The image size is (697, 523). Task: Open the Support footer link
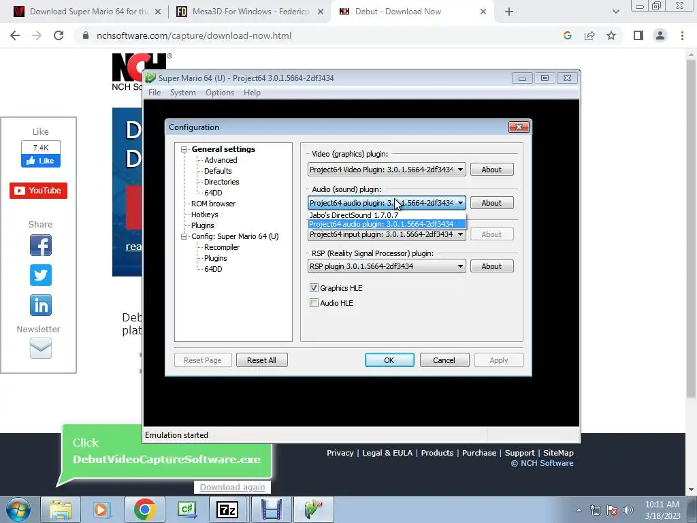point(519,453)
